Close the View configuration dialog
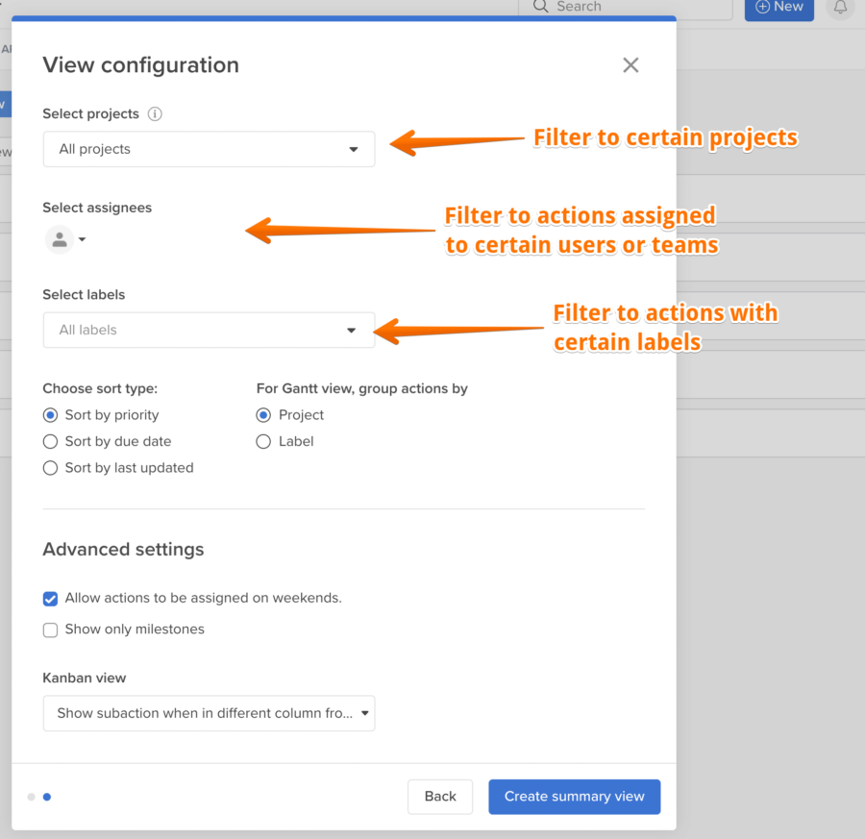 [x=630, y=65]
